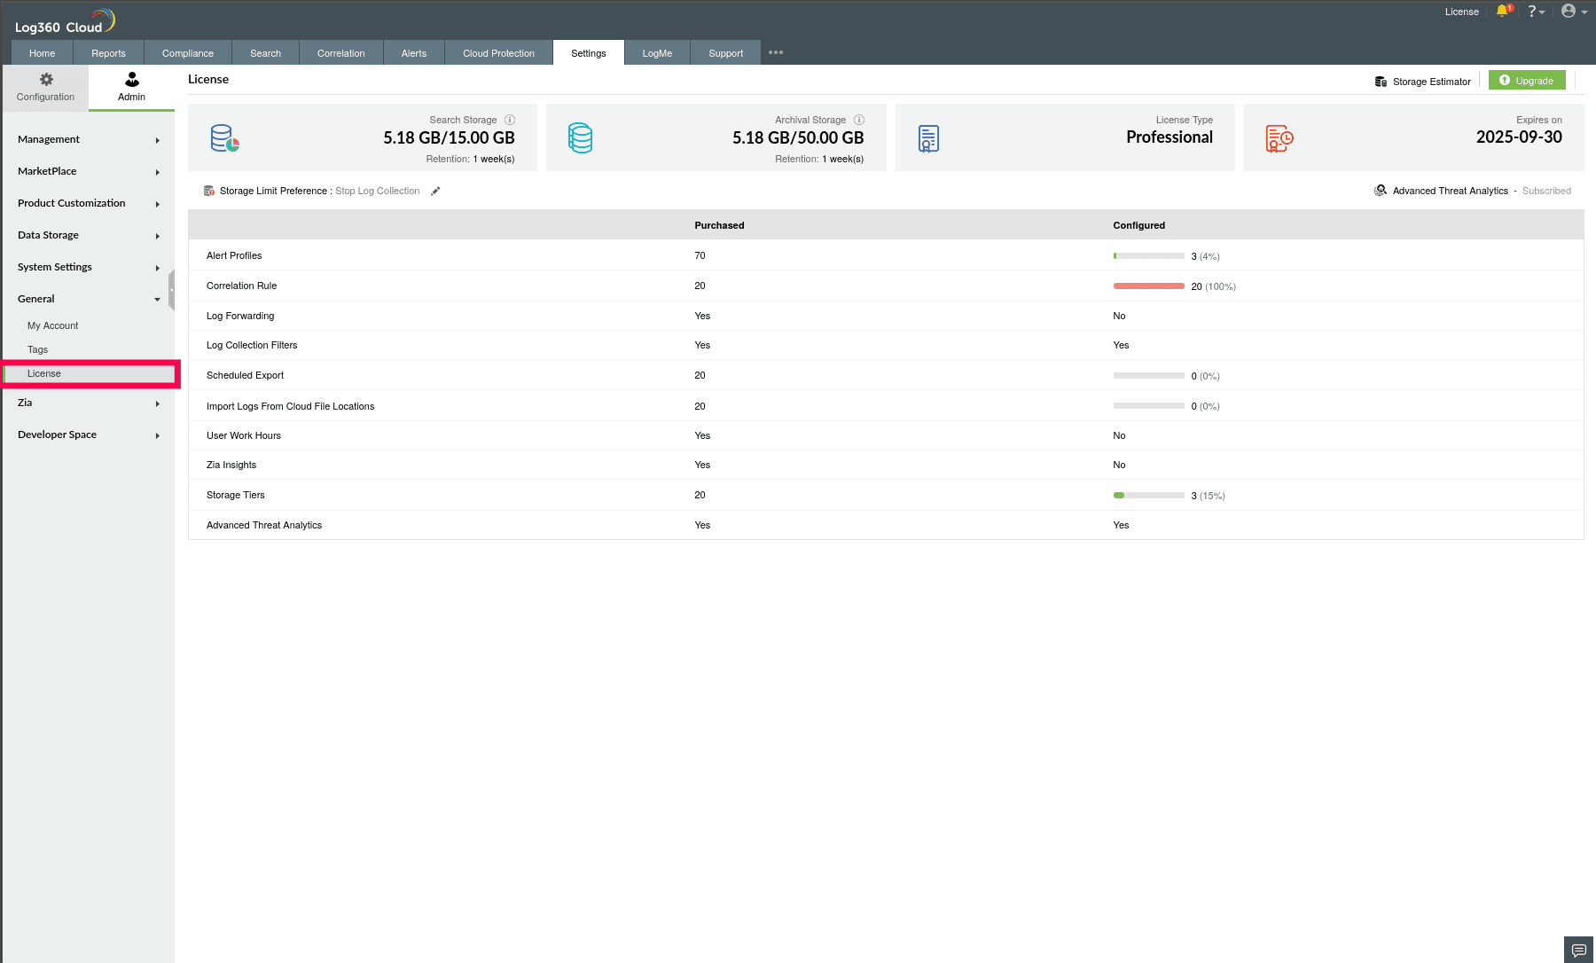Viewport: 1596px width, 963px height.
Task: Click the Zia Insights row label
Action: (231, 465)
